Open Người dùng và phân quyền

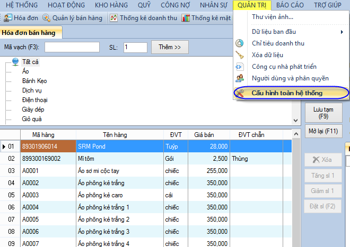[290, 78]
